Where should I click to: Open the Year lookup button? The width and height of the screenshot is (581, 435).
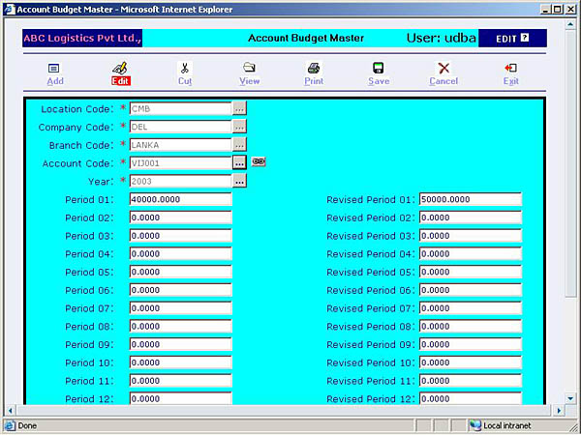click(x=239, y=181)
